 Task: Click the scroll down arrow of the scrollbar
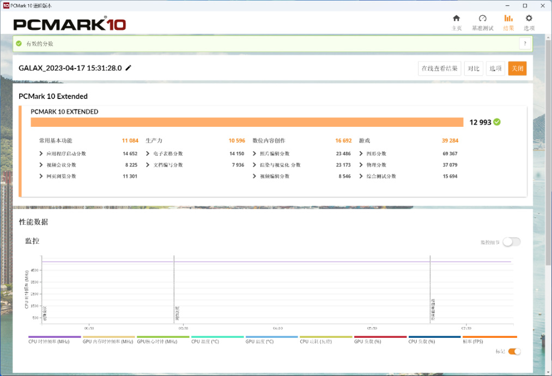[x=548, y=373]
